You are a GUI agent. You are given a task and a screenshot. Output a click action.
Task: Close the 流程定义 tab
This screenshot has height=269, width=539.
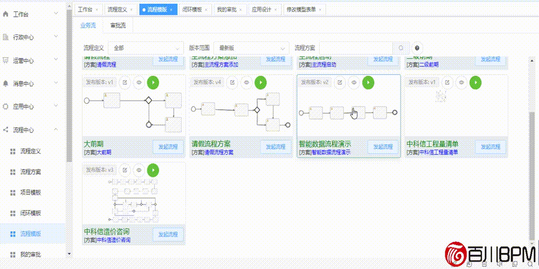tap(131, 10)
